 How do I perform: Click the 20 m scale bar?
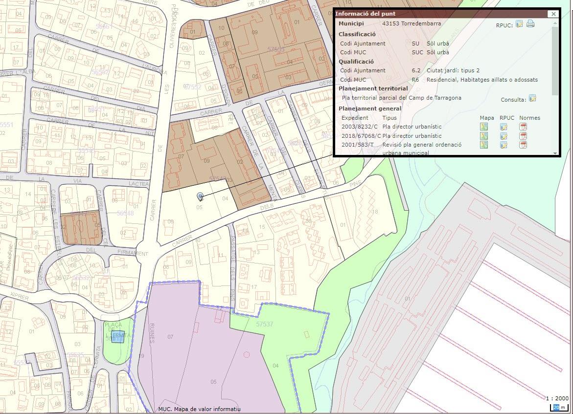coord(559,407)
